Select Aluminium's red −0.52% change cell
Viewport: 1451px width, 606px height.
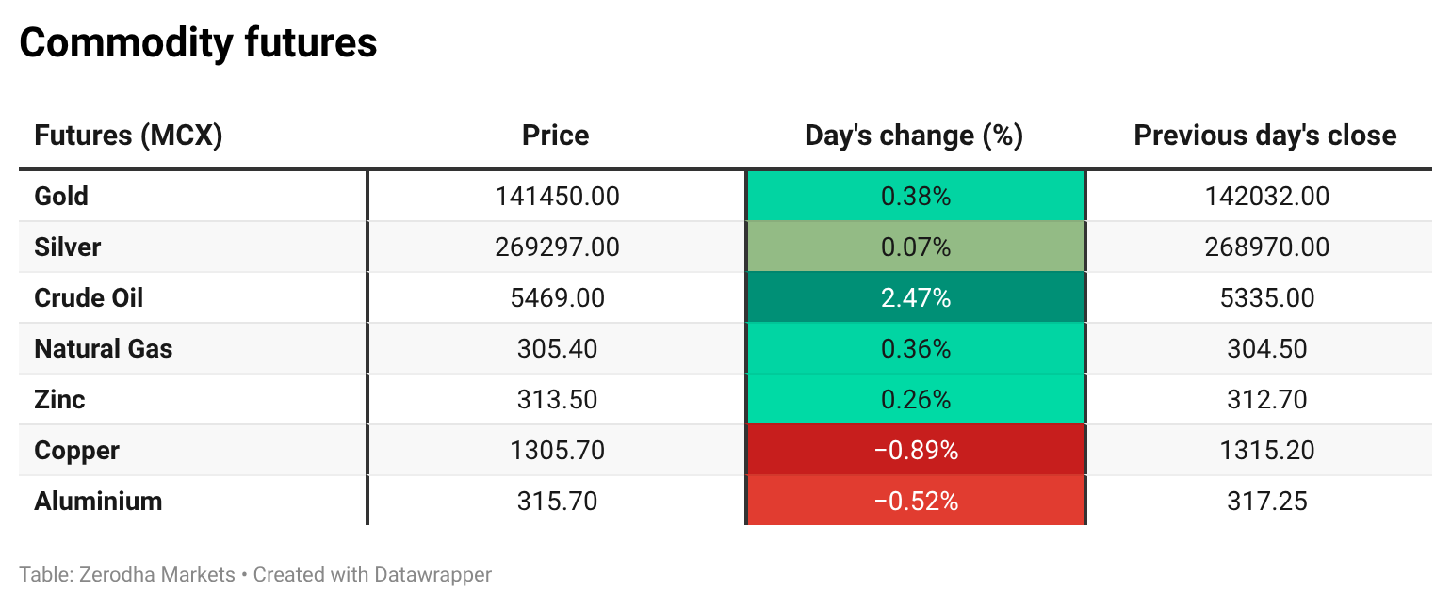(x=915, y=502)
